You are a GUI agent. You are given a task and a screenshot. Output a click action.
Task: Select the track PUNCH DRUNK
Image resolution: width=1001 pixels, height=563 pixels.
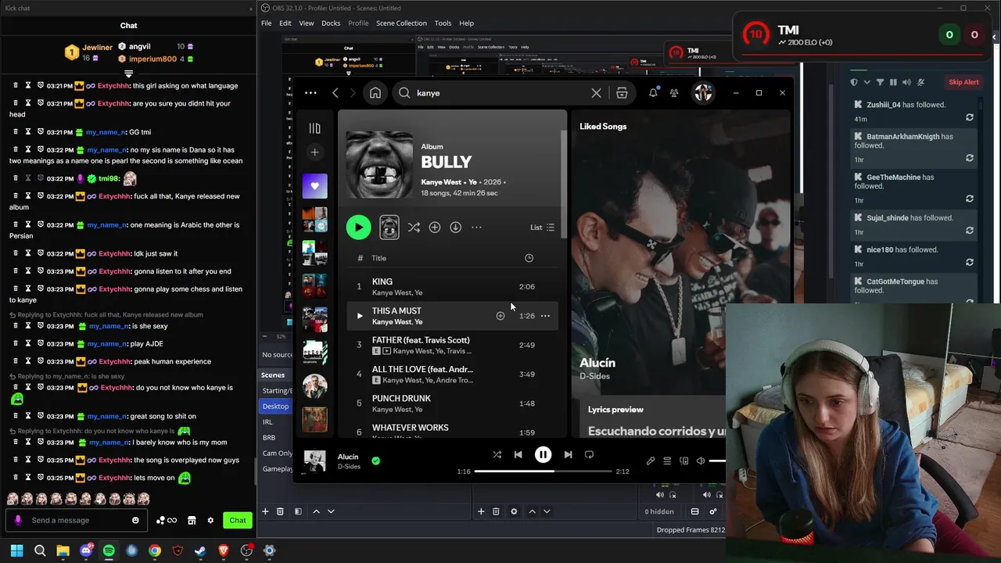[454, 403]
